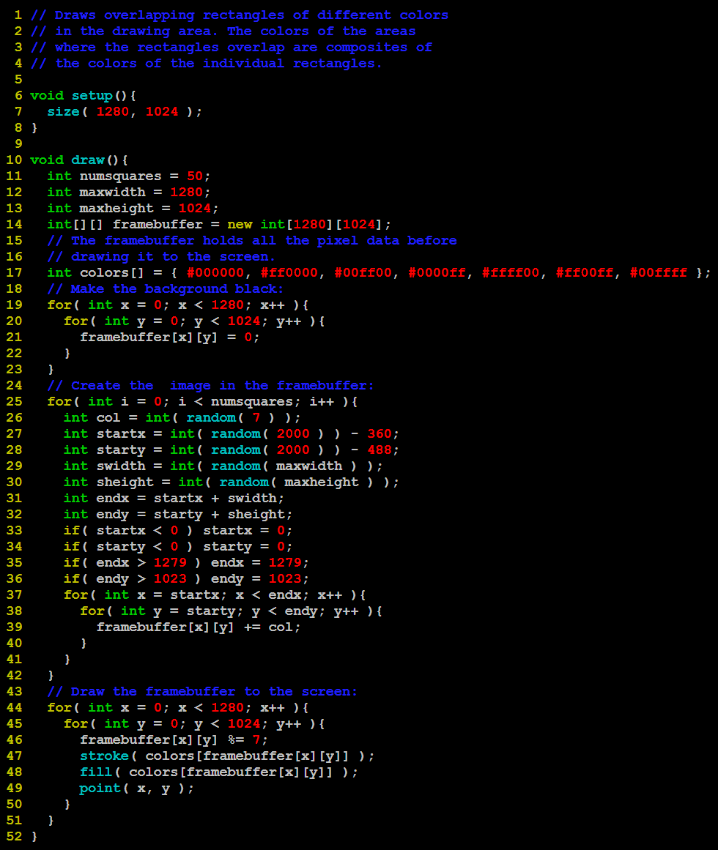Click the "size" call on line 7

[x=63, y=112]
